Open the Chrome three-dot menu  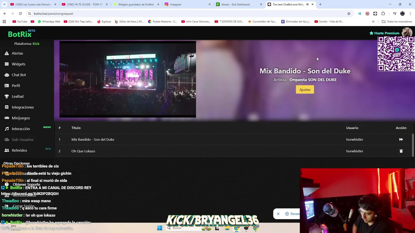click(x=410, y=14)
